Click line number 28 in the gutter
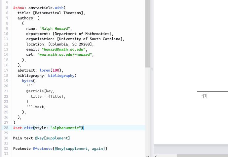Viewport: 228px width, 157px height. tap(6, 128)
